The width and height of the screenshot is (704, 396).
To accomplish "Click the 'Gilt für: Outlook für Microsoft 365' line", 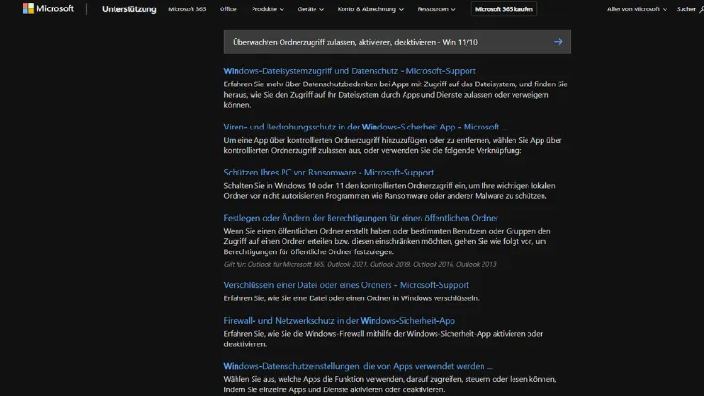I will (360, 264).
